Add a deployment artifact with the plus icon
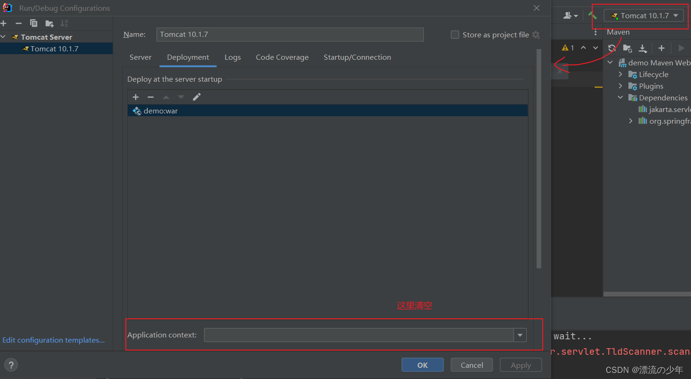 click(x=136, y=97)
